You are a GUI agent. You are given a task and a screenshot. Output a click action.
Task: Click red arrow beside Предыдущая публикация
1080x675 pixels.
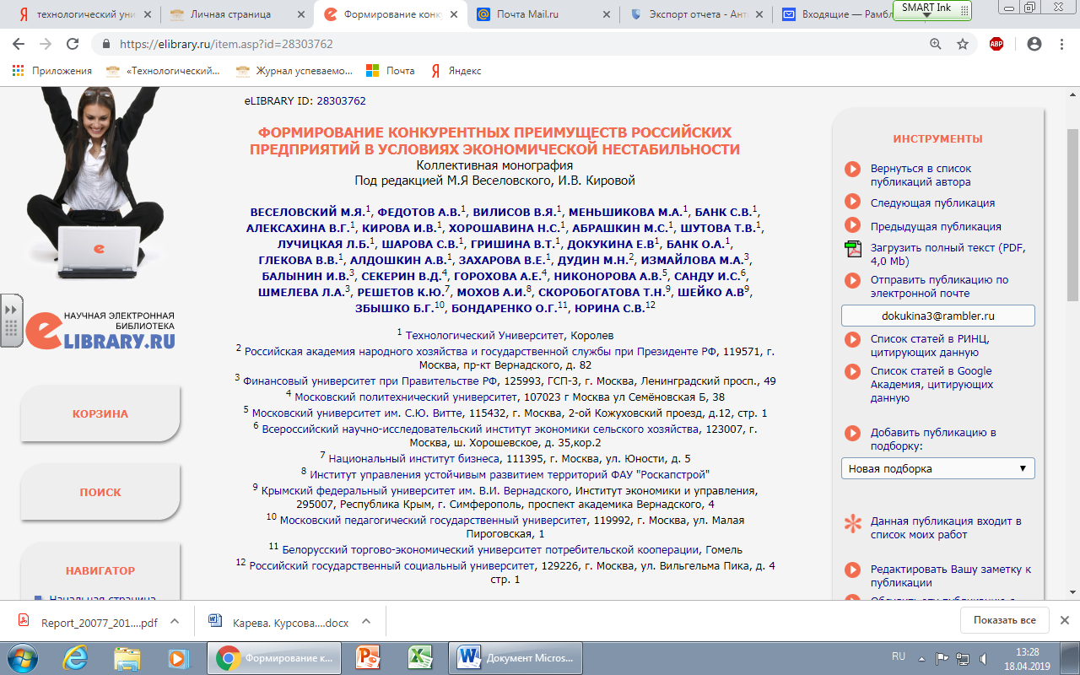coord(852,226)
